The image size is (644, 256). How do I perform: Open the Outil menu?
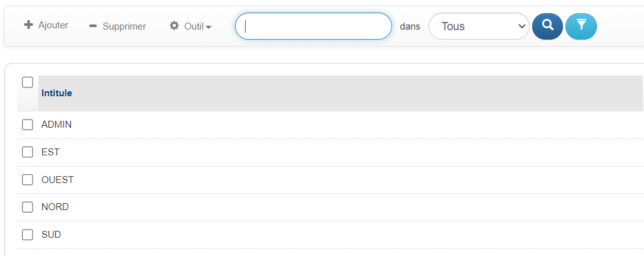tap(190, 26)
